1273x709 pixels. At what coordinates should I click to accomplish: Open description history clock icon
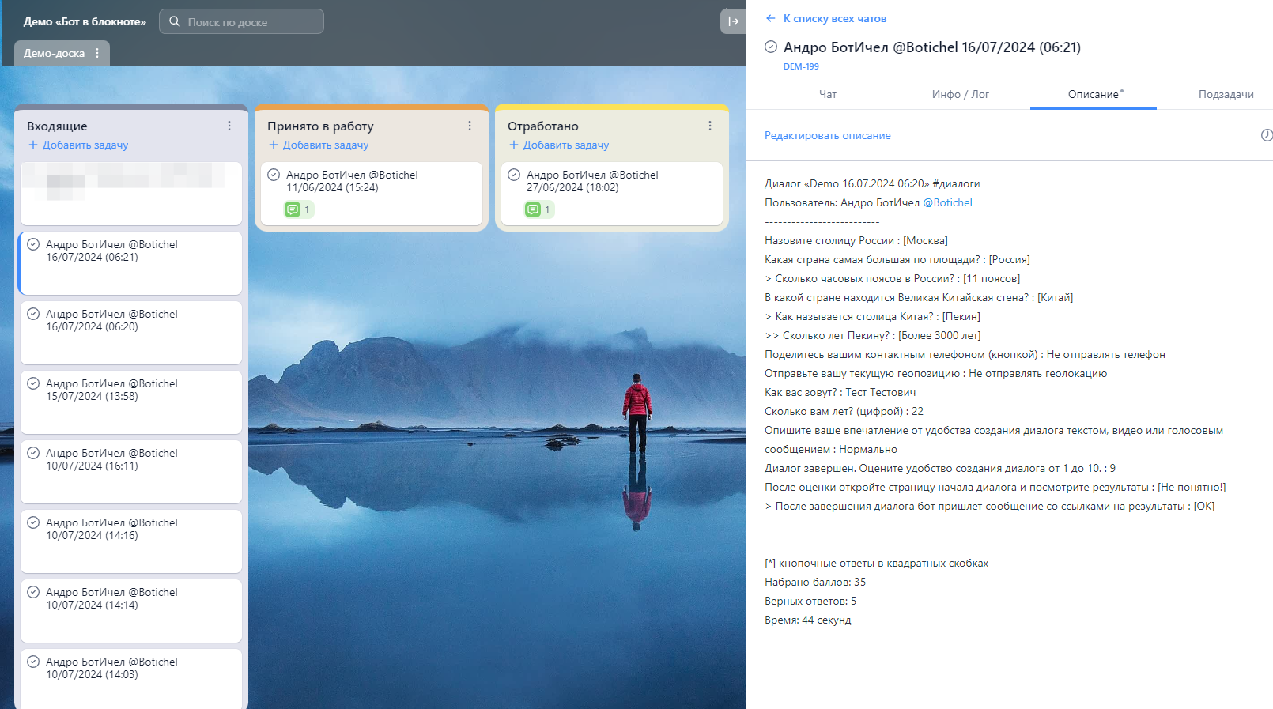1267,135
